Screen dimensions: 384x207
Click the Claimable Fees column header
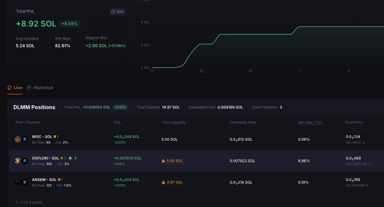[x=243, y=123]
